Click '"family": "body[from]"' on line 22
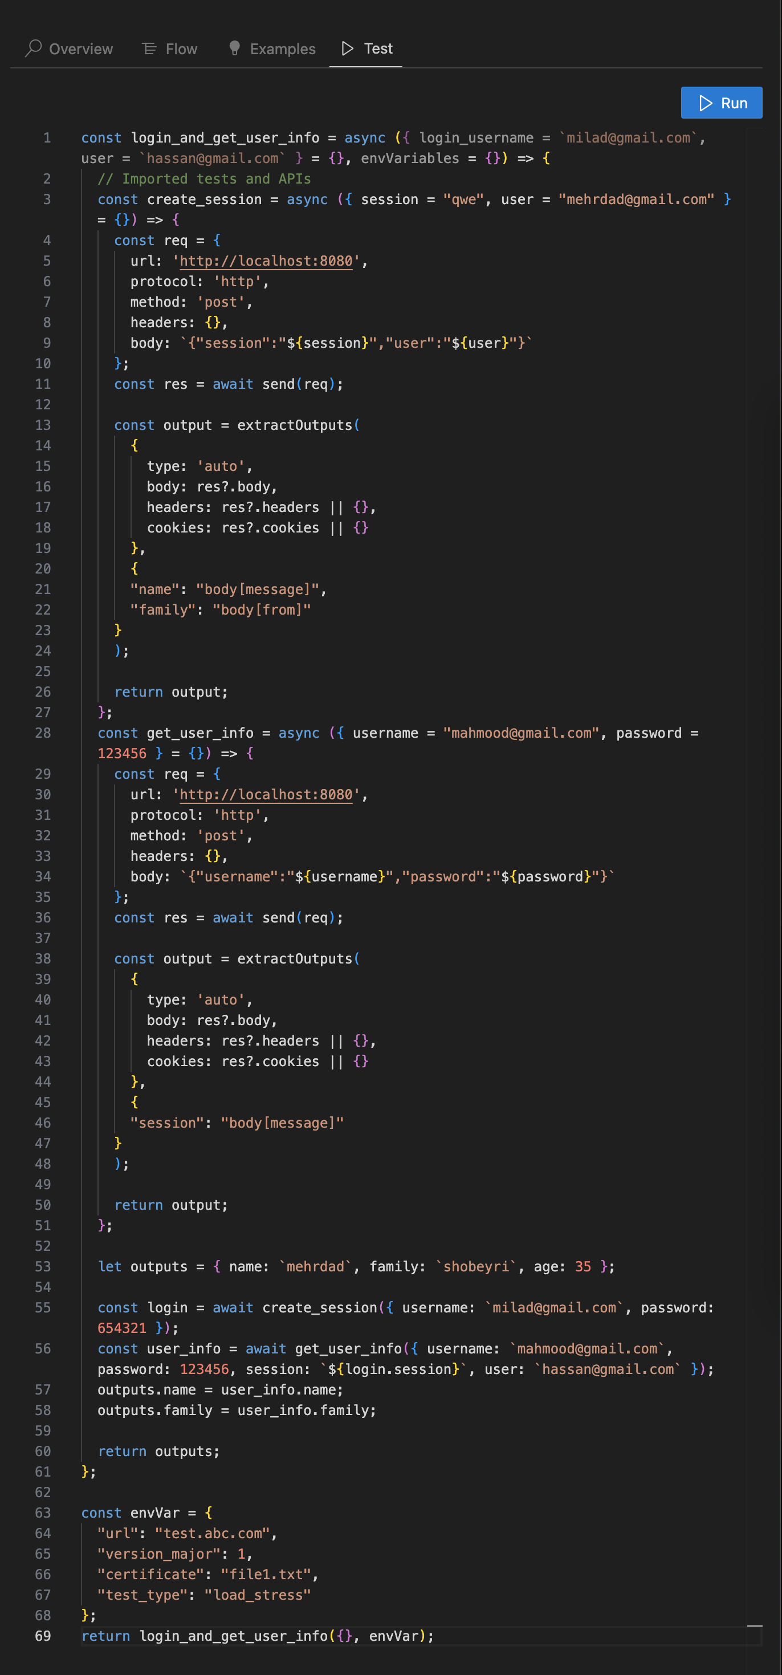 coord(221,610)
